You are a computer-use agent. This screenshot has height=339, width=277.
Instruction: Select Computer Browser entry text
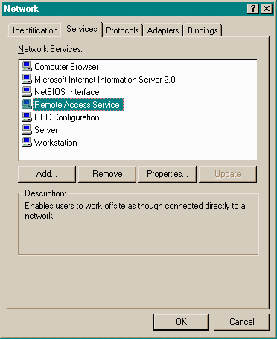point(66,67)
